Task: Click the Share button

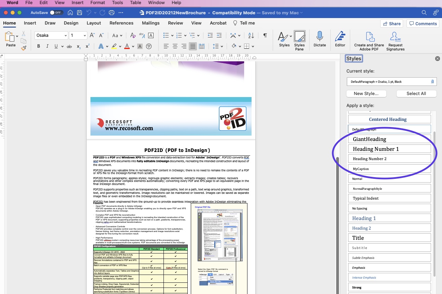Action: [391, 24]
